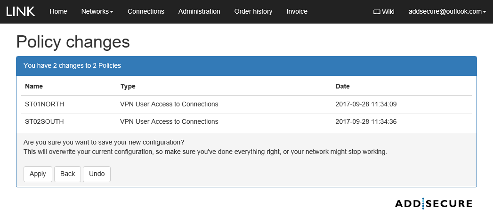
Task: Click the ST01NORTH date 2017-09-28 11:34:09
Action: click(366, 104)
